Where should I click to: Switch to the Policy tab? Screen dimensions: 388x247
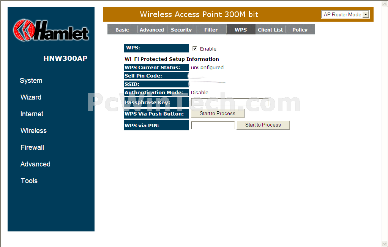click(x=300, y=30)
